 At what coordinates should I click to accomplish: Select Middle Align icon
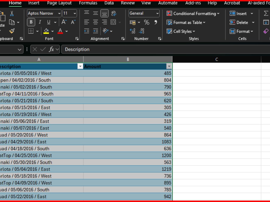point(96,13)
